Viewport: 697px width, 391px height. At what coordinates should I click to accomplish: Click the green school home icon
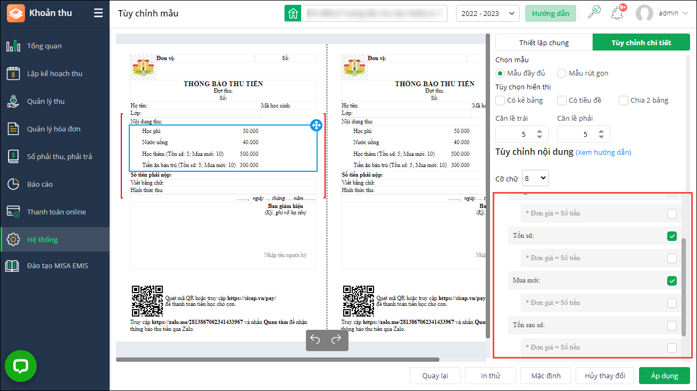click(293, 13)
